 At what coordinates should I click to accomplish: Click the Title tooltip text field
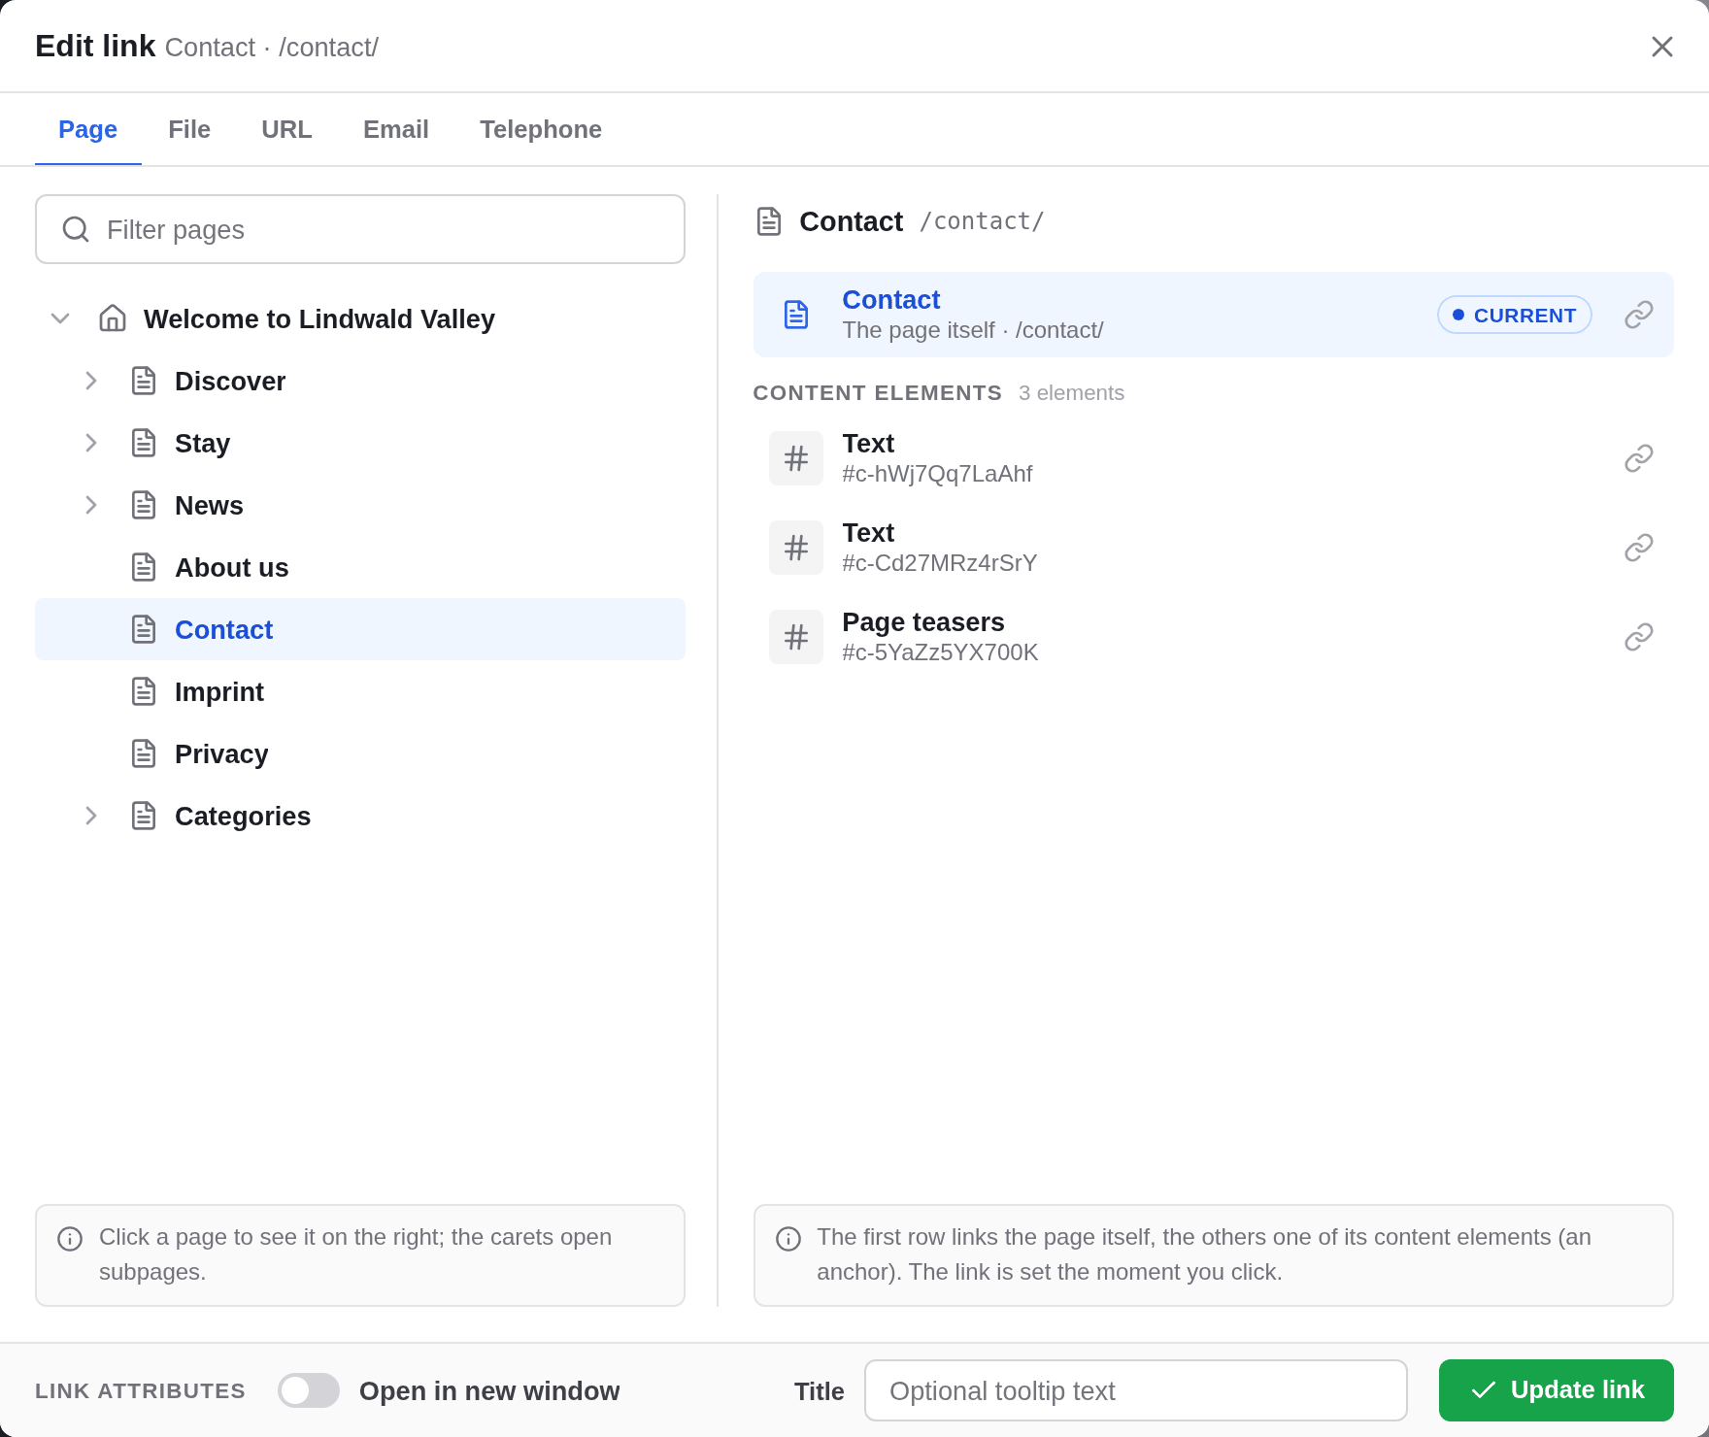pyautogui.click(x=1136, y=1390)
